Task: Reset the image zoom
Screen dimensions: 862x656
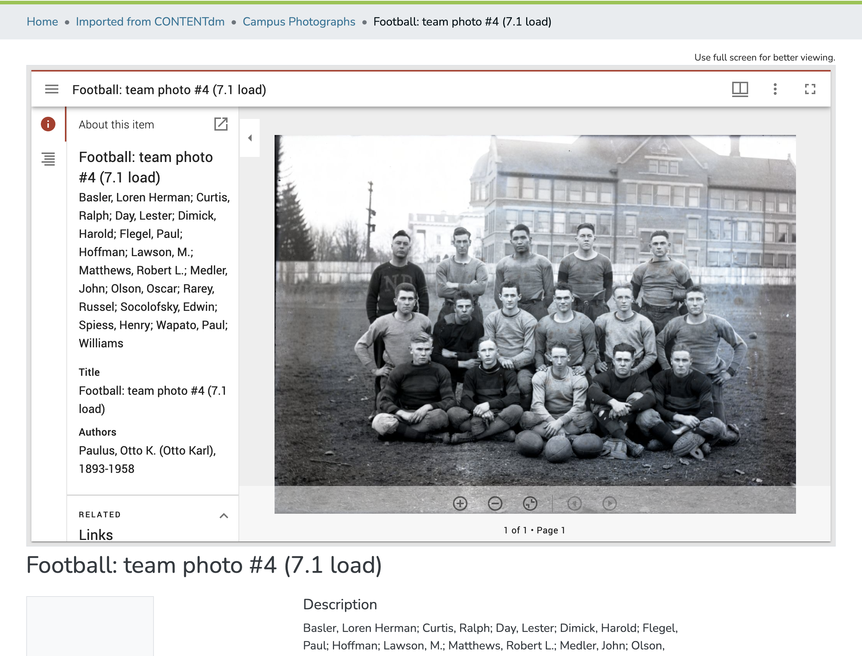Action: point(530,503)
